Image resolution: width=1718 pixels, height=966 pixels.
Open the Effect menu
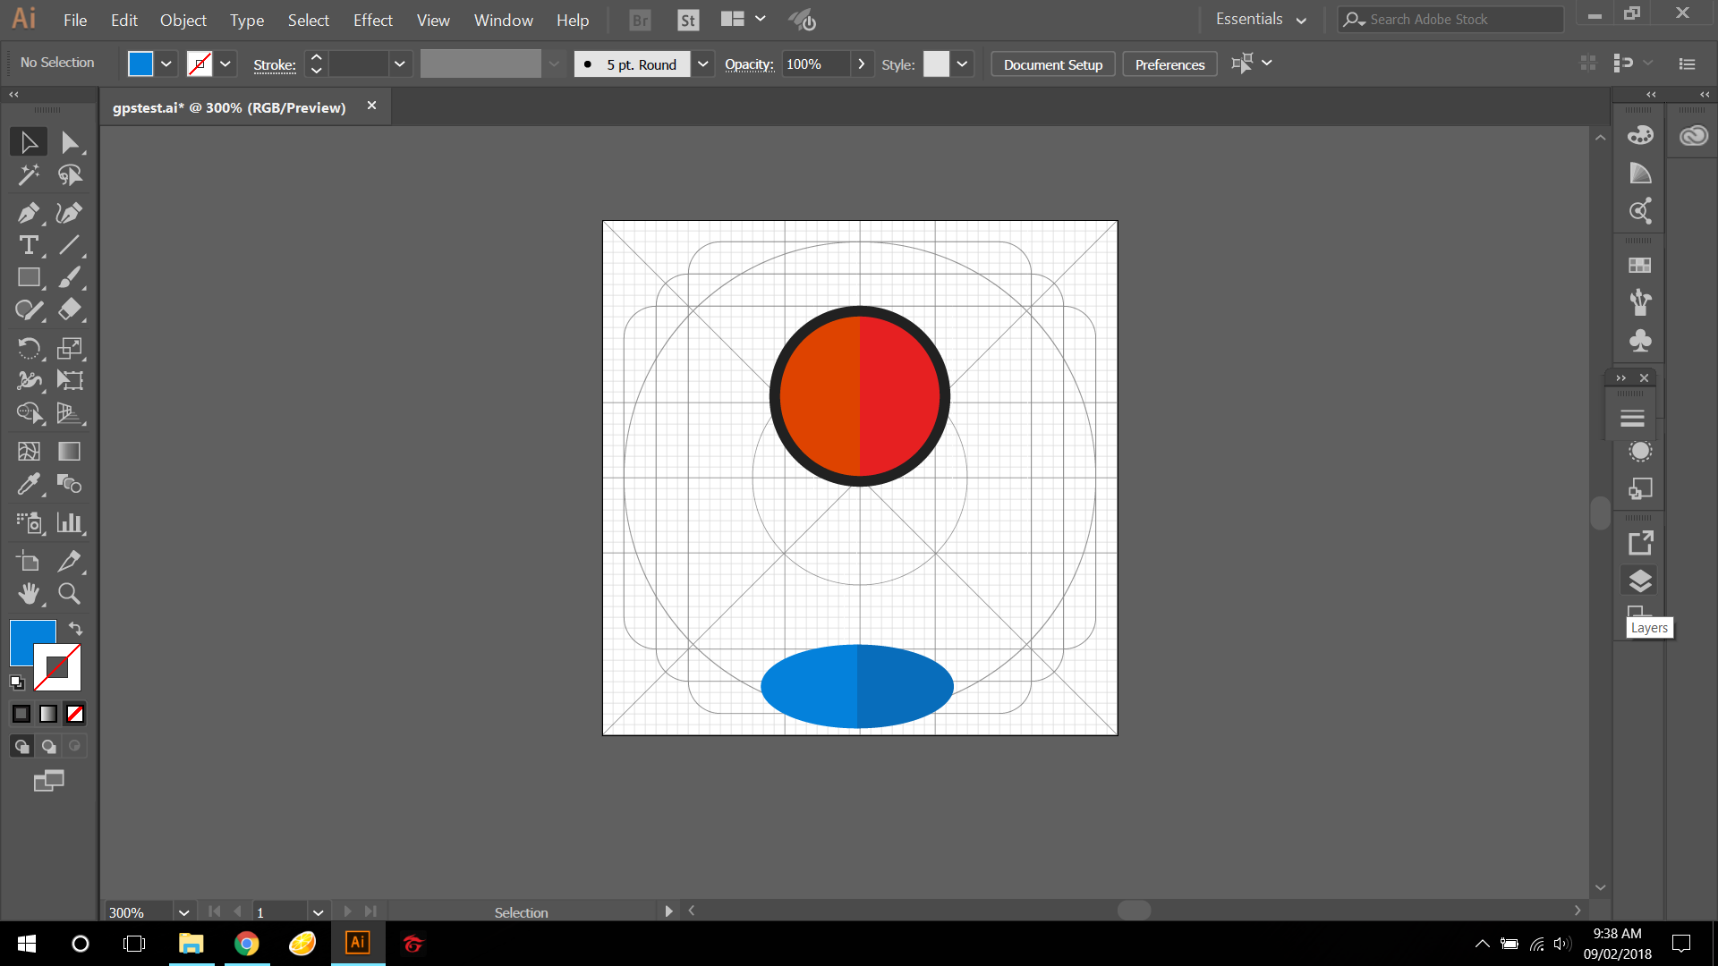[x=372, y=20]
